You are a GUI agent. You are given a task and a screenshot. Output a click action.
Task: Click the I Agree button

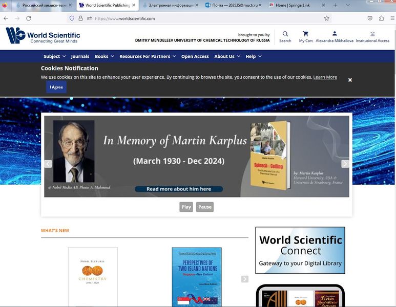point(56,87)
